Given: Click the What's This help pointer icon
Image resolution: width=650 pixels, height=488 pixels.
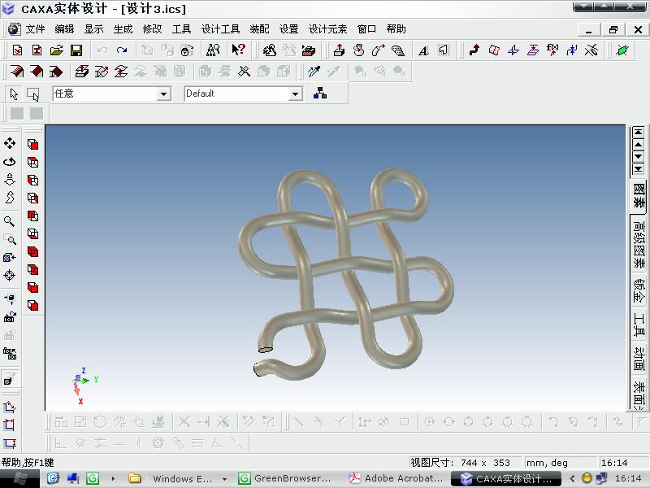Looking at the screenshot, I should [x=238, y=50].
